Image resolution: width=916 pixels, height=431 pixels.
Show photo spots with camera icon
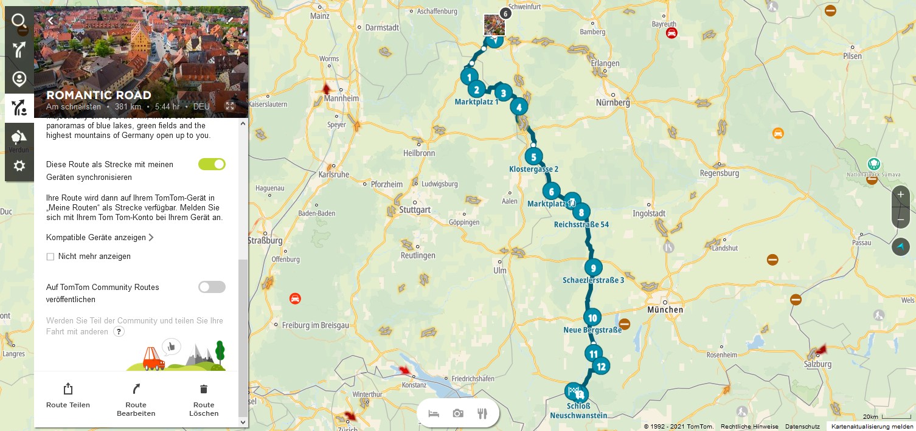click(x=458, y=413)
